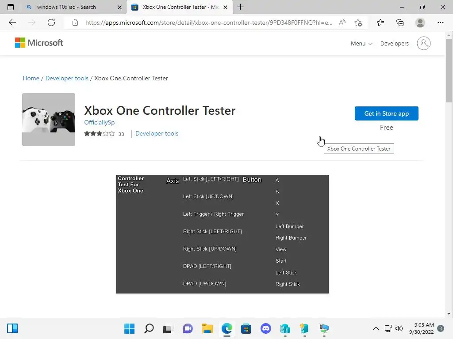Viewport: 453px width, 339px height.
Task: Click the Get in Store app button
Action: [x=387, y=113]
